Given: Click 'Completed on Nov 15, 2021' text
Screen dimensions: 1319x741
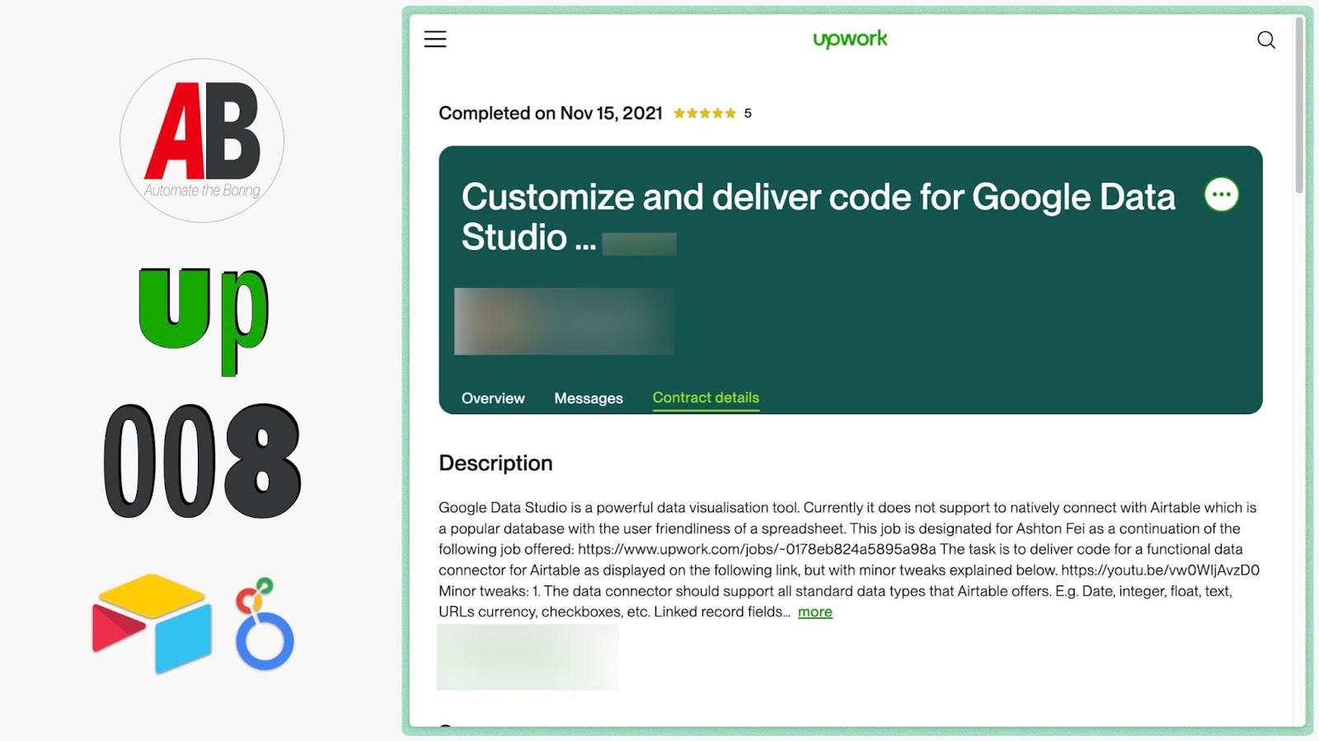Looking at the screenshot, I should pos(551,114).
